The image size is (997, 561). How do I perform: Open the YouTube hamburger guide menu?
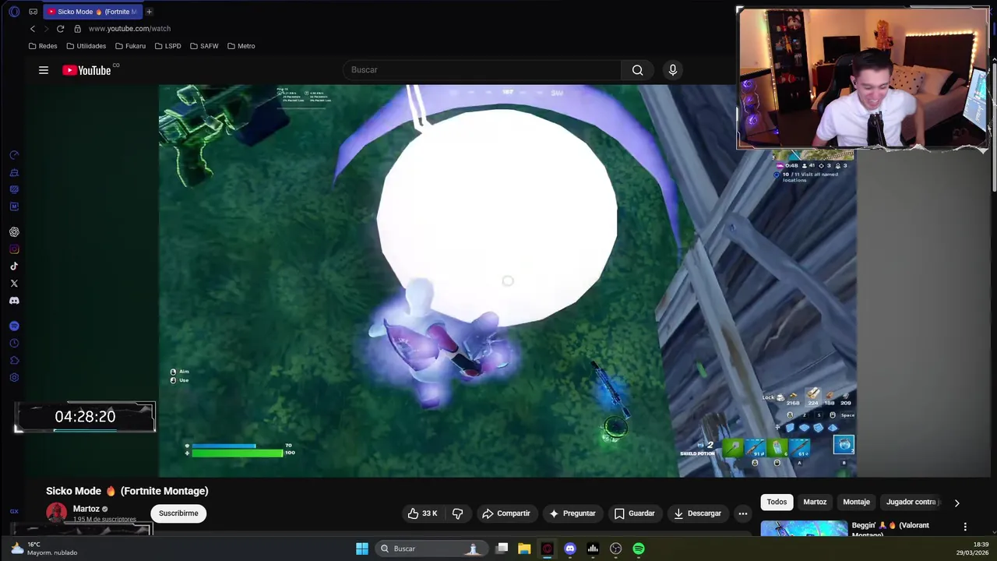coord(44,70)
